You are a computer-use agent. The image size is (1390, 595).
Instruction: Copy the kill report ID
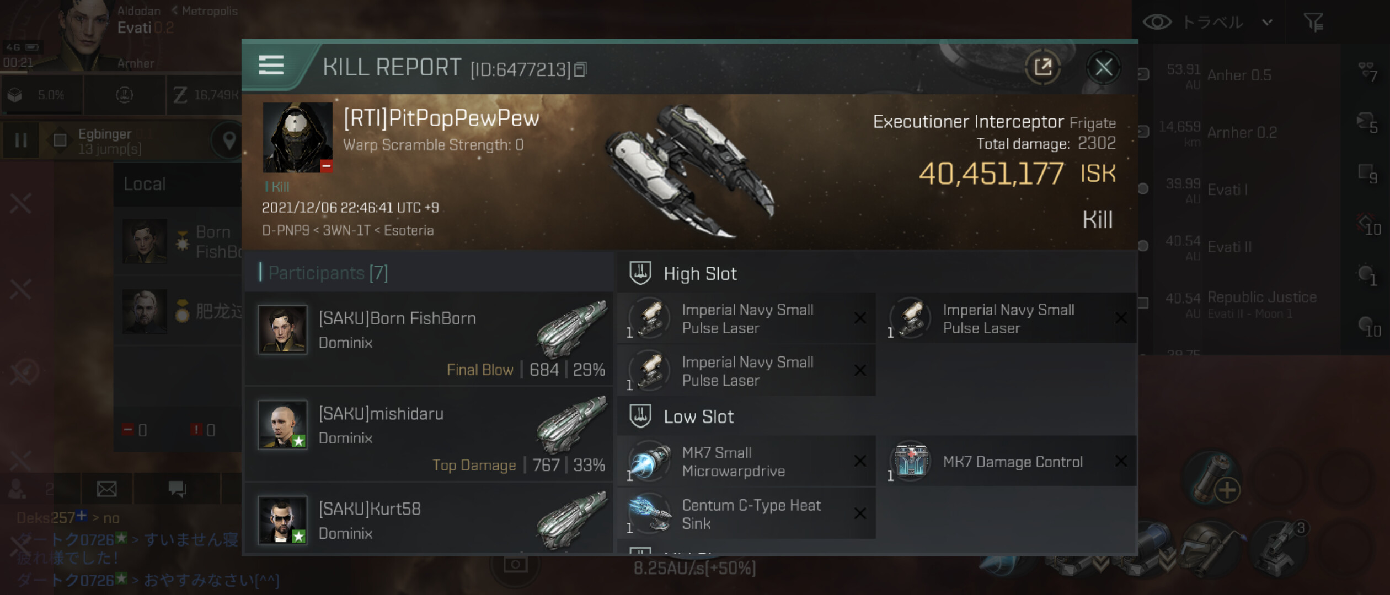tap(580, 69)
